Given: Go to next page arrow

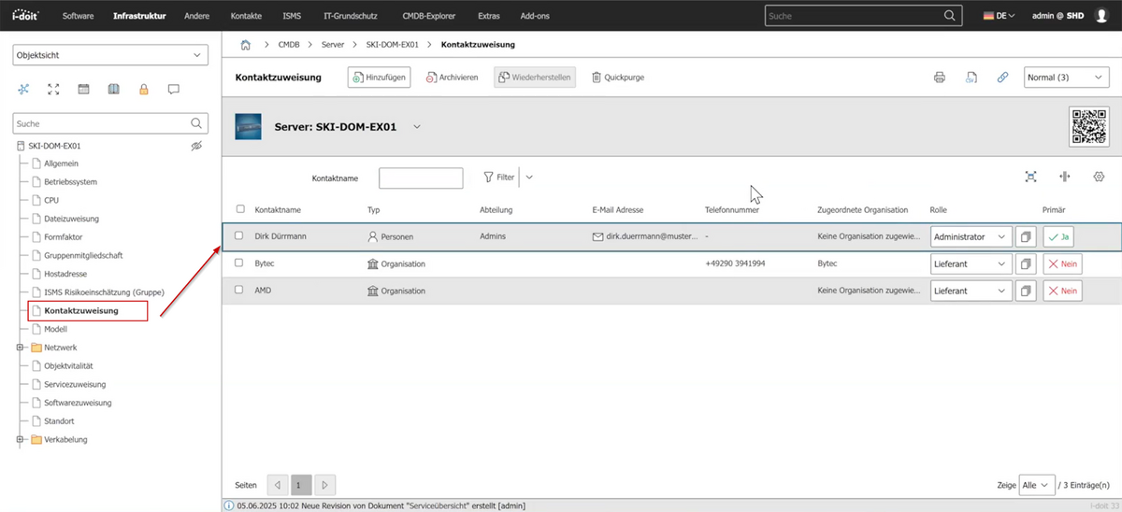Looking at the screenshot, I should [324, 486].
